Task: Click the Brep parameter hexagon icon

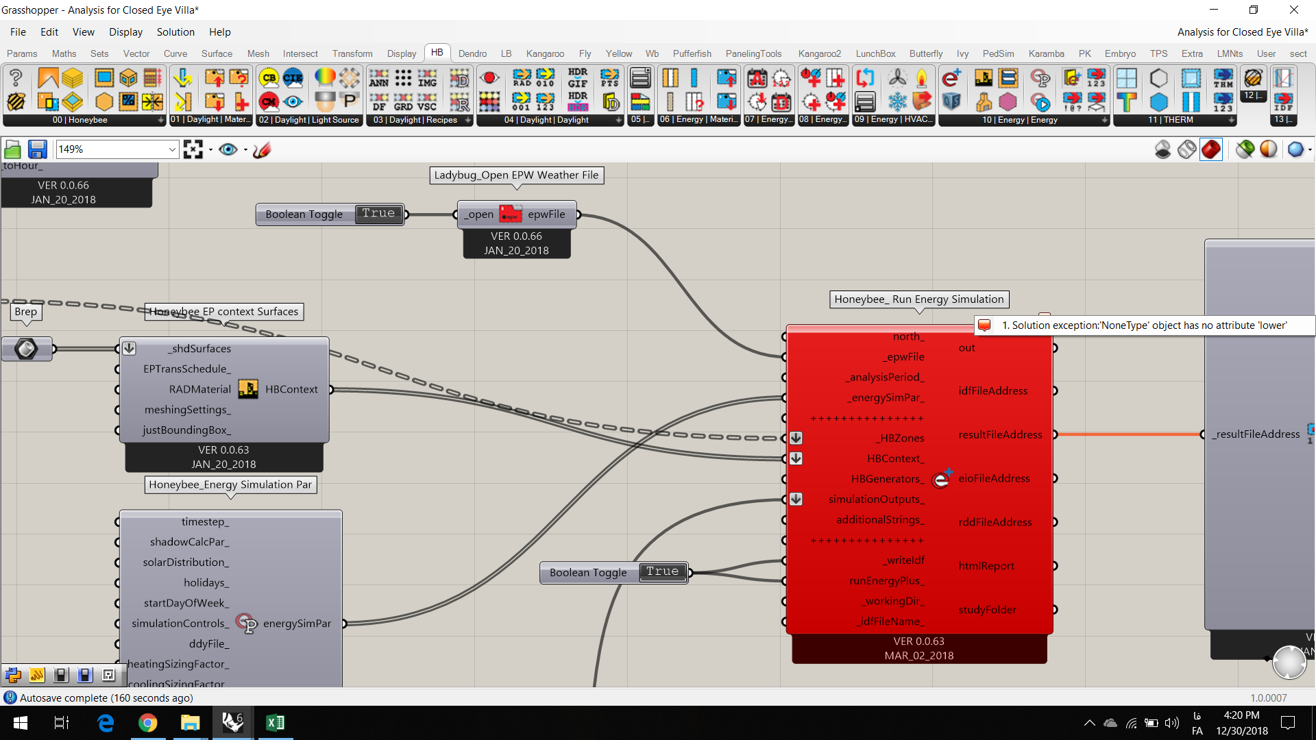Action: coord(26,349)
